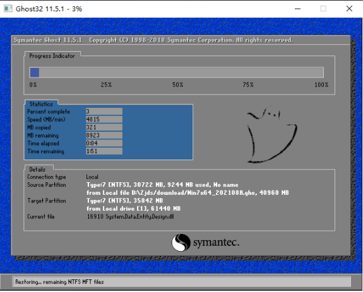The width and height of the screenshot is (363, 292).
Task: Select the Percent complete value field
Action: [x=104, y=112]
